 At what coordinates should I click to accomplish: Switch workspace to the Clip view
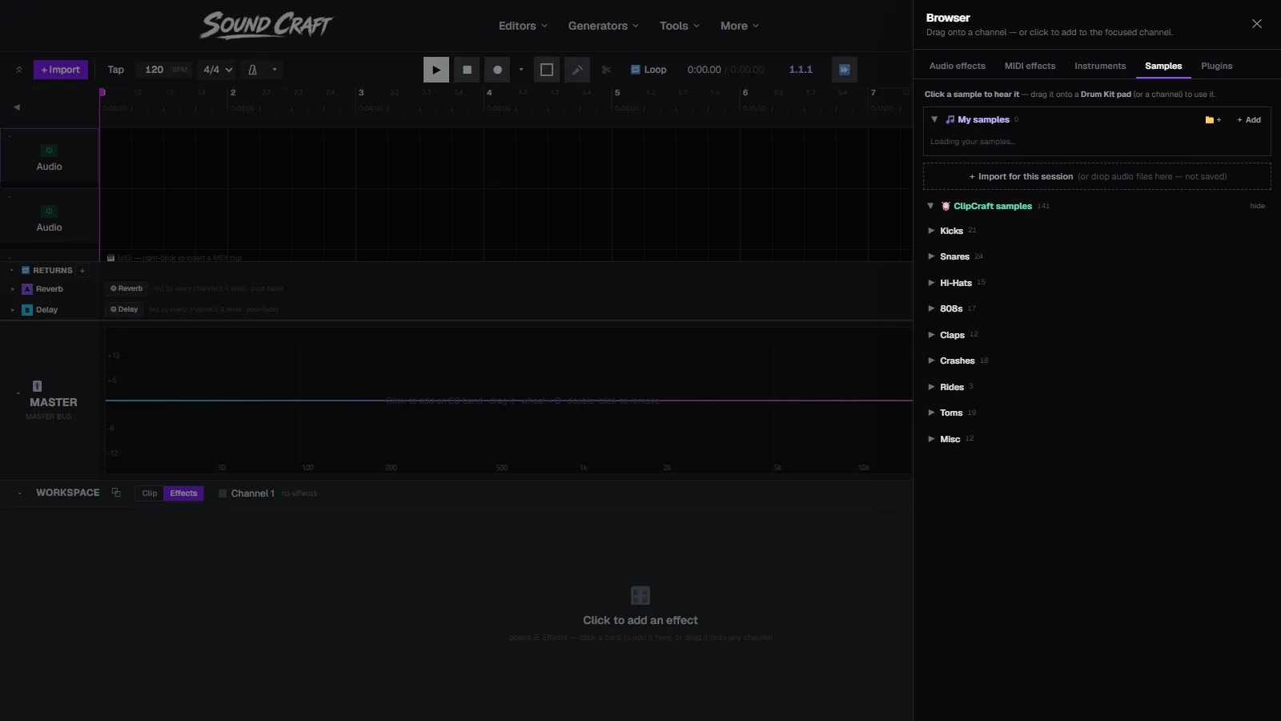pyautogui.click(x=150, y=493)
